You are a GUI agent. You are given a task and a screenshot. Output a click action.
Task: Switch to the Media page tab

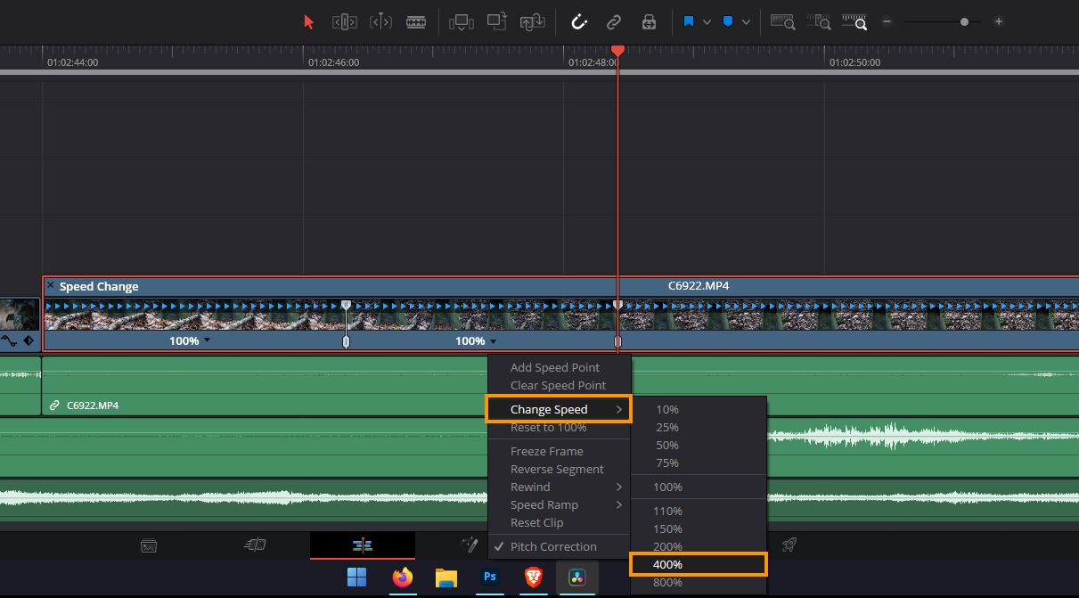[x=150, y=545]
